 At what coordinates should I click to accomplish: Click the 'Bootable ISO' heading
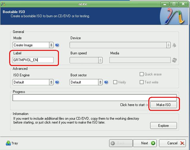click(x=14, y=12)
